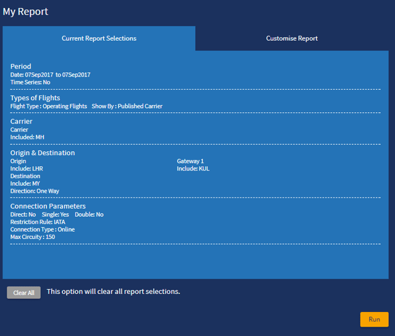The image size is (395, 336).
Task: Click the Include: LHR origin entry
Action: (27, 169)
